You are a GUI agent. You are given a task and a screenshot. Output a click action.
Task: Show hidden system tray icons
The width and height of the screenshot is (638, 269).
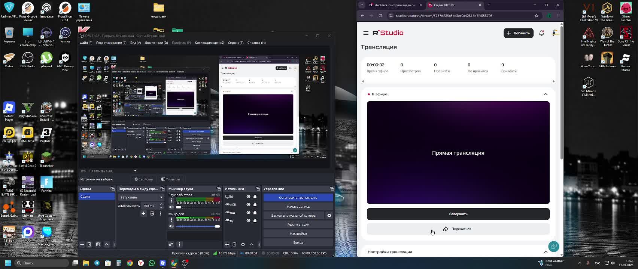[x=580, y=263]
